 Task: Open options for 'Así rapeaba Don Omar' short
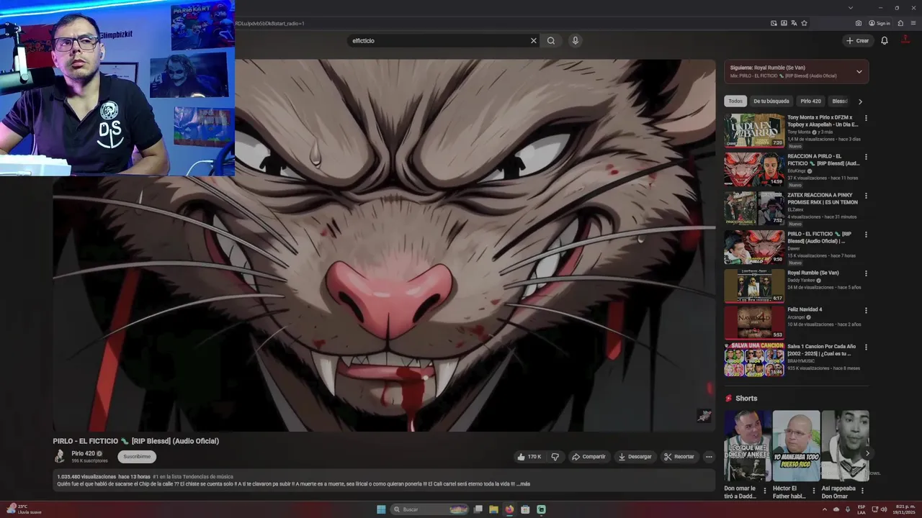click(862, 491)
